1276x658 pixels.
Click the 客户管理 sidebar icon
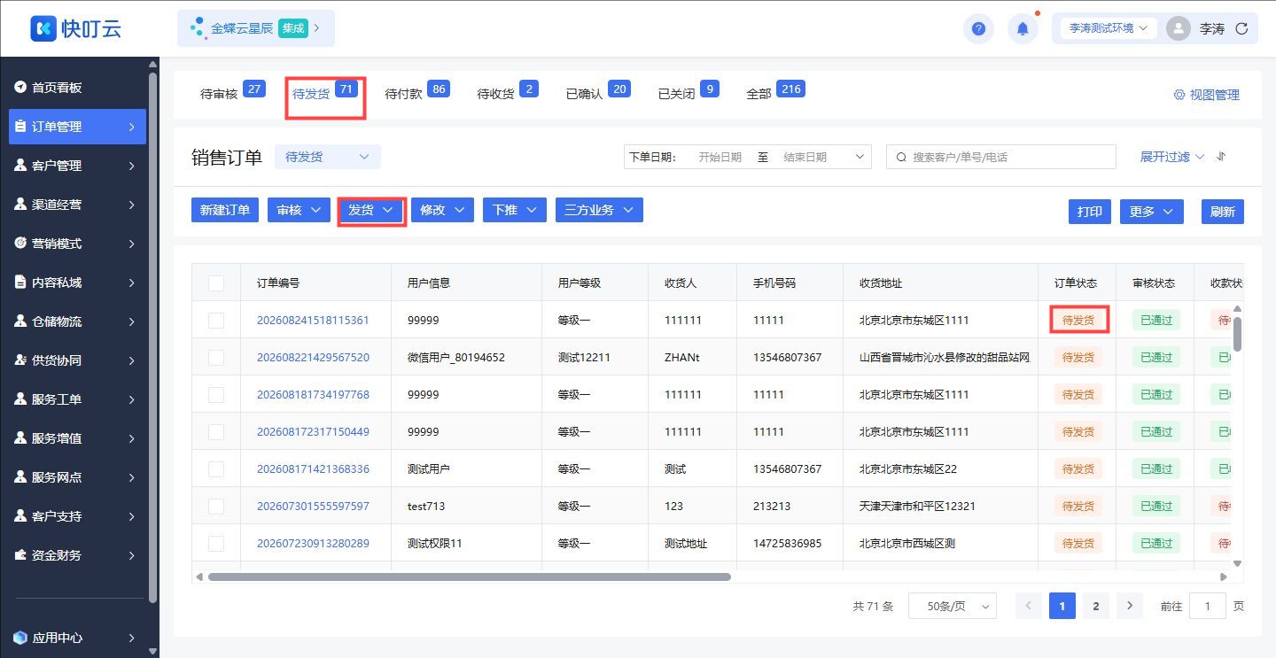20,166
